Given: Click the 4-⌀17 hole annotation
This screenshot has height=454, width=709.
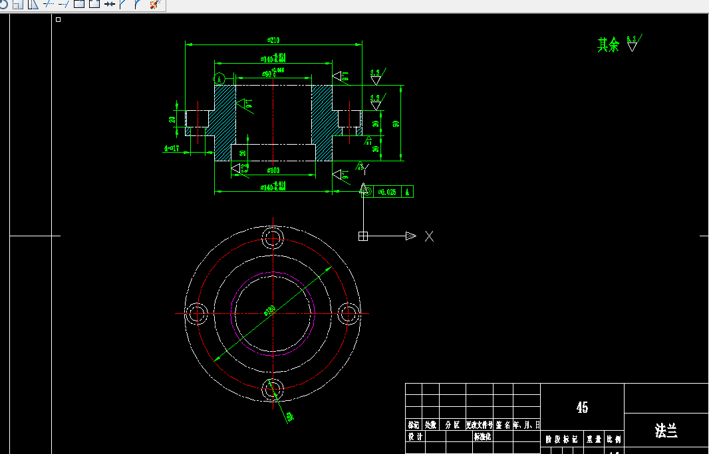Looking at the screenshot, I should 172,148.
